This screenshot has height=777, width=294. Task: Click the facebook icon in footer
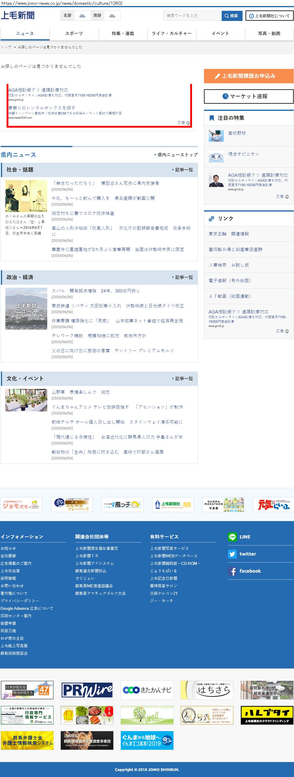(232, 571)
